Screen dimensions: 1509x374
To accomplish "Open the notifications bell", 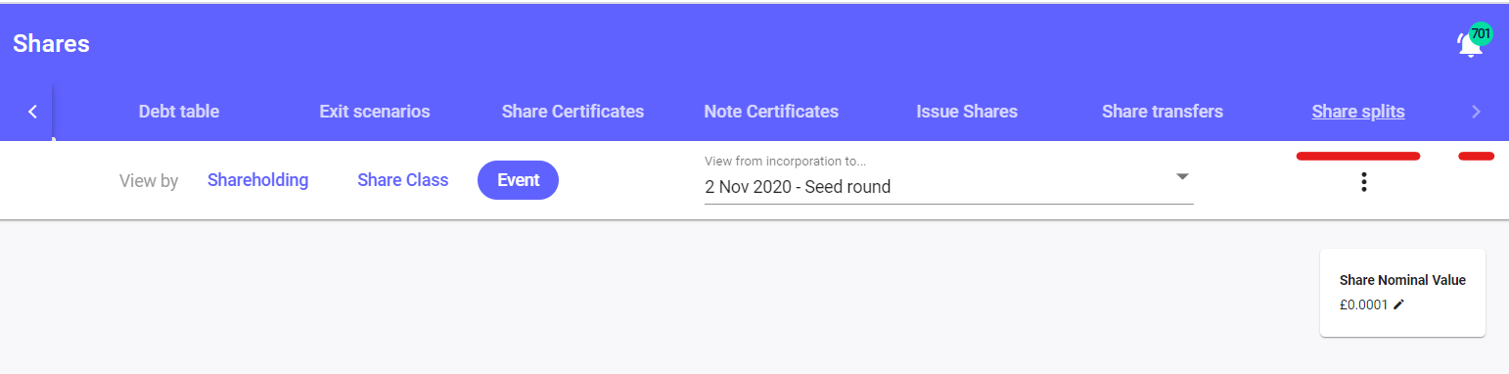I will [1468, 45].
